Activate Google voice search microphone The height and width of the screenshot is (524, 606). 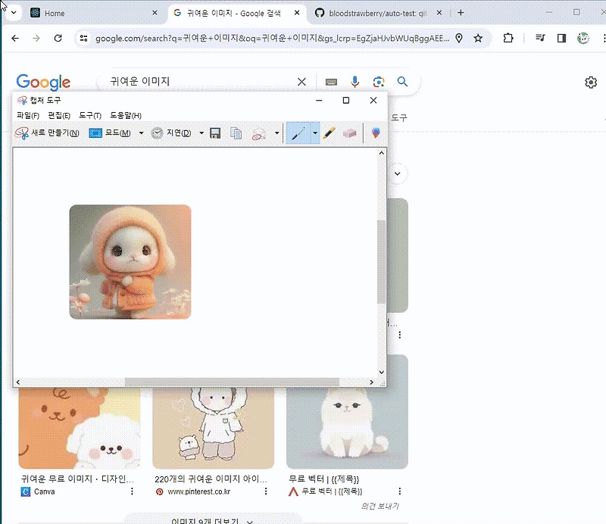tap(355, 82)
